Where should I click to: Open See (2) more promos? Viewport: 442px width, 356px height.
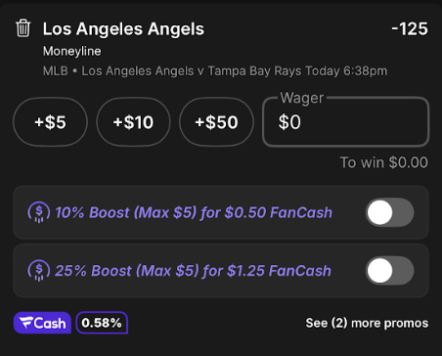pyautogui.click(x=367, y=323)
